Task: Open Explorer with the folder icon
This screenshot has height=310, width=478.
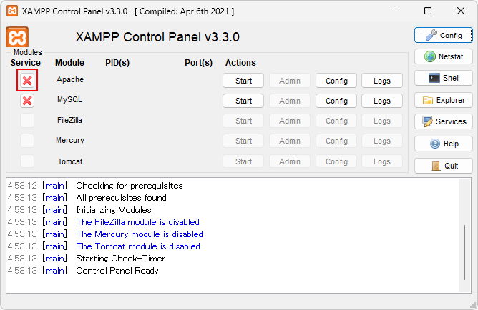Action: point(443,100)
